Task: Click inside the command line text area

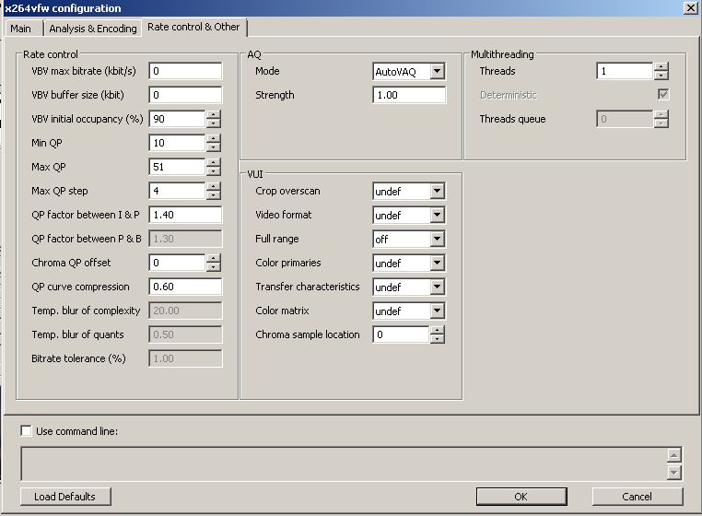Action: 344,464
